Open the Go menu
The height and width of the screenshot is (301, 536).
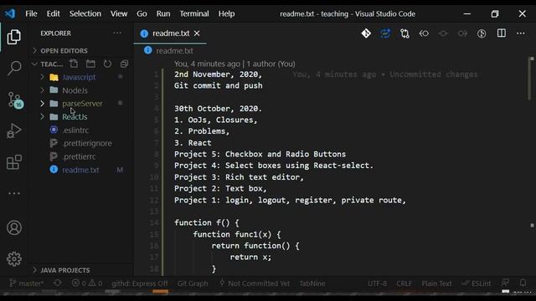[x=142, y=13]
